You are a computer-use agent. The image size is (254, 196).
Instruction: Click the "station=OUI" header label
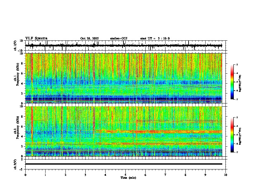[119, 38]
